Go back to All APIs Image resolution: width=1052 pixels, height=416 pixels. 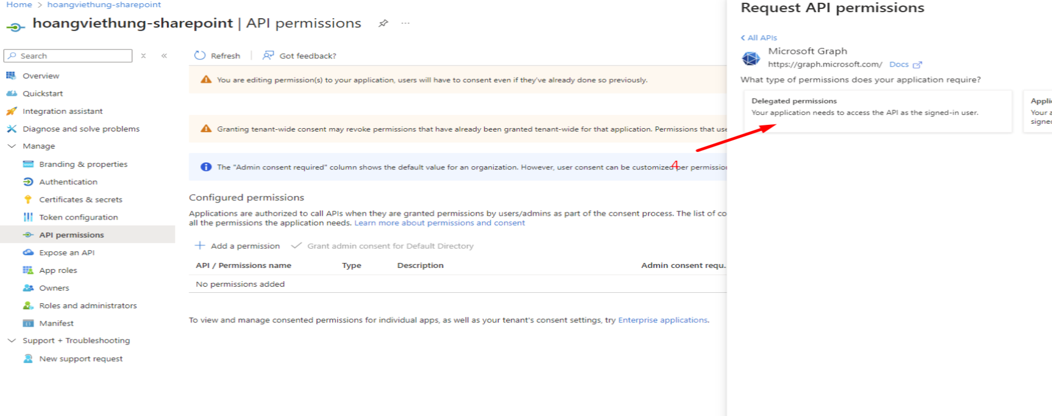tap(759, 37)
